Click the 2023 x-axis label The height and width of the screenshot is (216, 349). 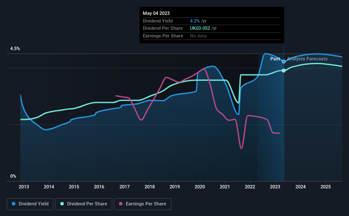[x=275, y=187]
